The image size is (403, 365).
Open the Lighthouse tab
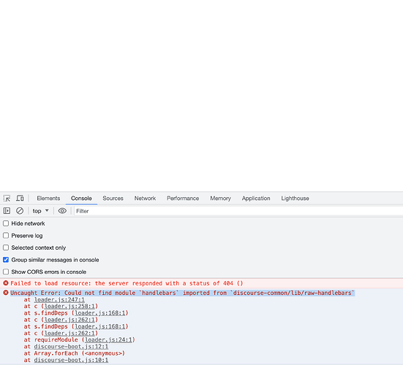(x=295, y=199)
